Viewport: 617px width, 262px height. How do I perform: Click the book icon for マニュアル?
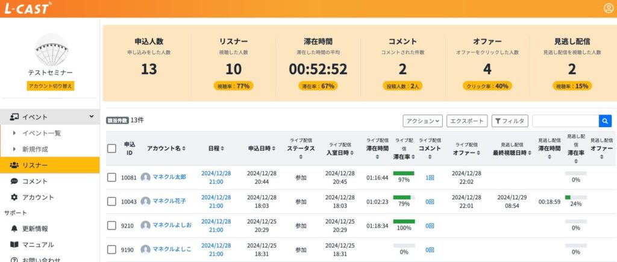pos(14,245)
